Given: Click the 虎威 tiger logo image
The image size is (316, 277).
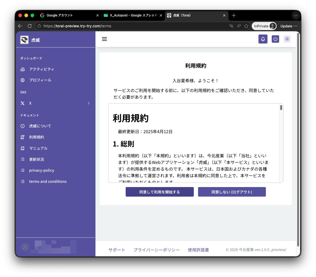Looking at the screenshot, I should [24, 40].
